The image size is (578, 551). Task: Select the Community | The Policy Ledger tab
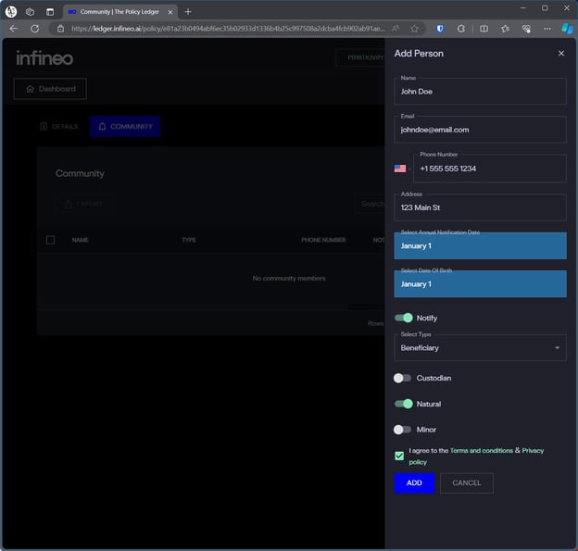click(119, 12)
